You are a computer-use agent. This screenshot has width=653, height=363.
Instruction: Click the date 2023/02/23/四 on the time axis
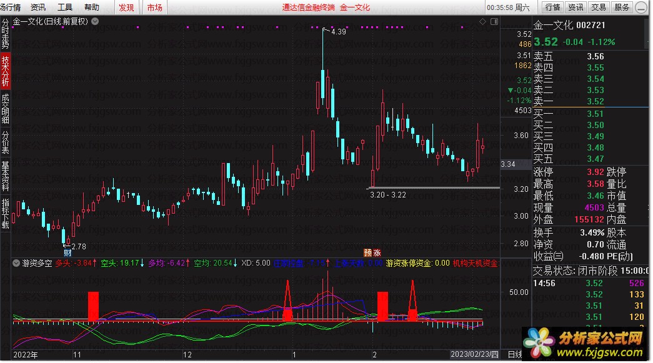pyautogui.click(x=474, y=354)
